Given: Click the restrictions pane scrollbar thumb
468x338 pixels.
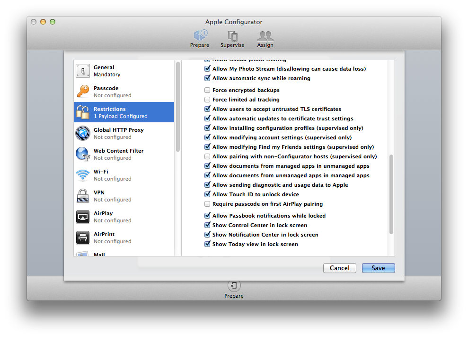Looking at the screenshot, I should click(x=391, y=194).
